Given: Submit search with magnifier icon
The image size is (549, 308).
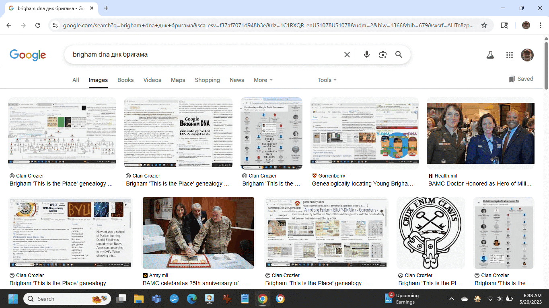Looking at the screenshot, I should (399, 55).
